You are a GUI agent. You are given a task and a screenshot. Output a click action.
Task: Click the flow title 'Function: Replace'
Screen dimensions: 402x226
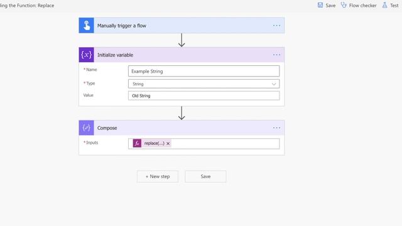pyautogui.click(x=35, y=6)
